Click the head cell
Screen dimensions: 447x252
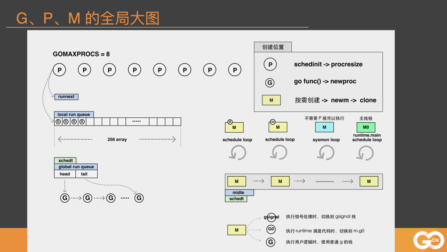pos(65,174)
